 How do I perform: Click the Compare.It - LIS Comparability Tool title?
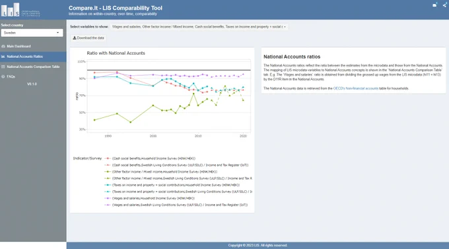(116, 8)
